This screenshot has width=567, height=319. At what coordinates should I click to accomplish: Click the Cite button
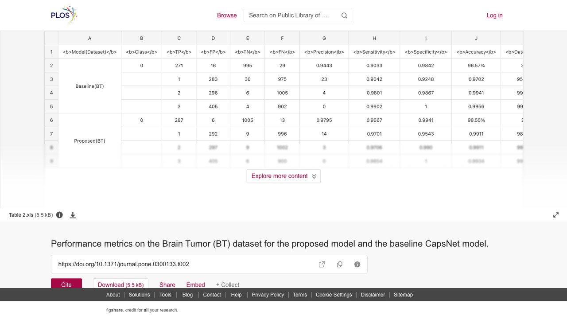pyautogui.click(x=66, y=284)
